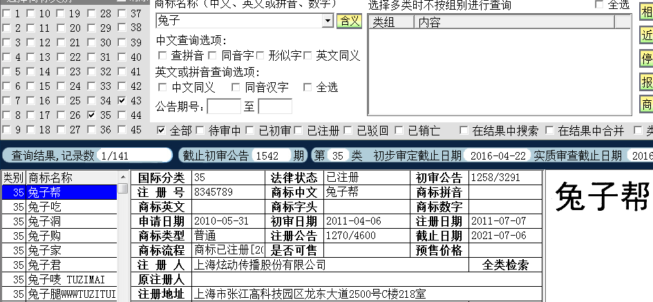Uncheck class 43 checkbox
This screenshot has height=302, width=653.
(122, 100)
